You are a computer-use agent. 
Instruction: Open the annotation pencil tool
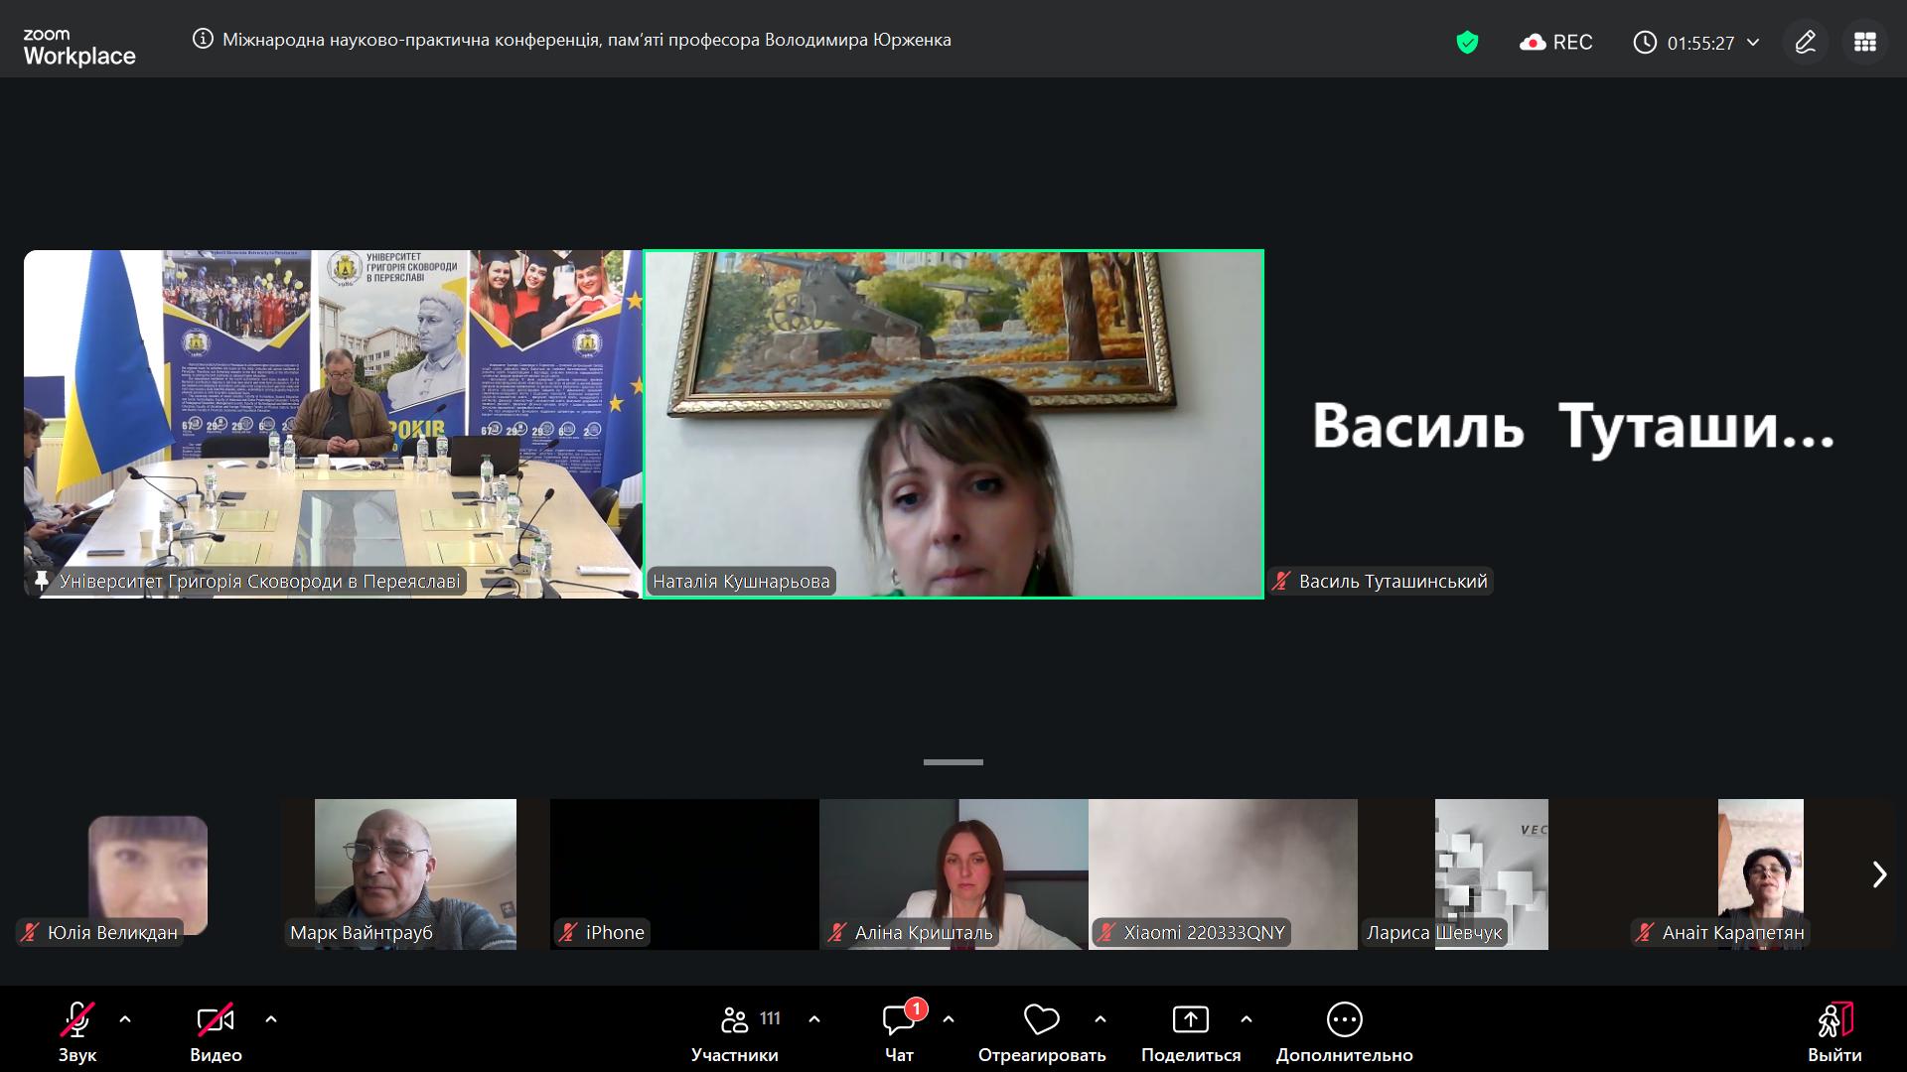tap(1805, 42)
